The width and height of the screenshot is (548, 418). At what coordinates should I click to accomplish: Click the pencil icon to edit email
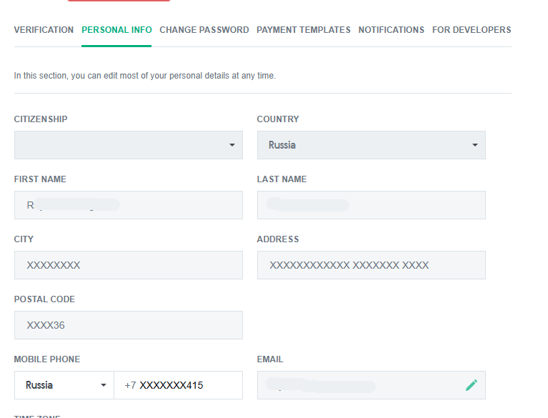(471, 385)
